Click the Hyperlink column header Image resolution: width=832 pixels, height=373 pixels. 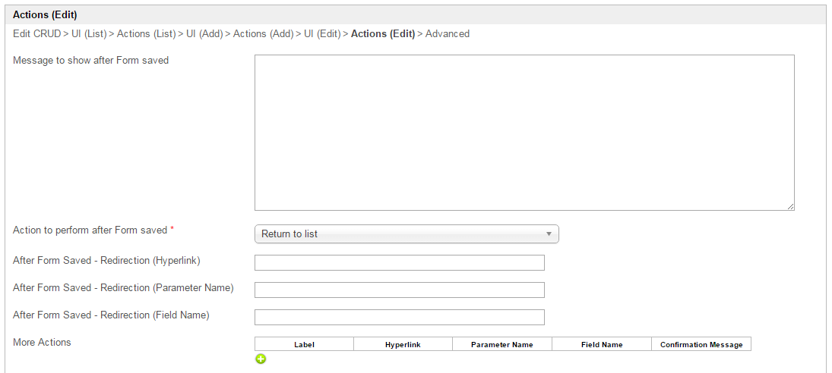pos(403,345)
